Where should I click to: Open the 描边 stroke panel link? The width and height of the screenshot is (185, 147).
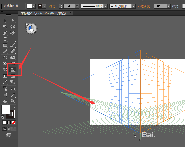[53, 6]
